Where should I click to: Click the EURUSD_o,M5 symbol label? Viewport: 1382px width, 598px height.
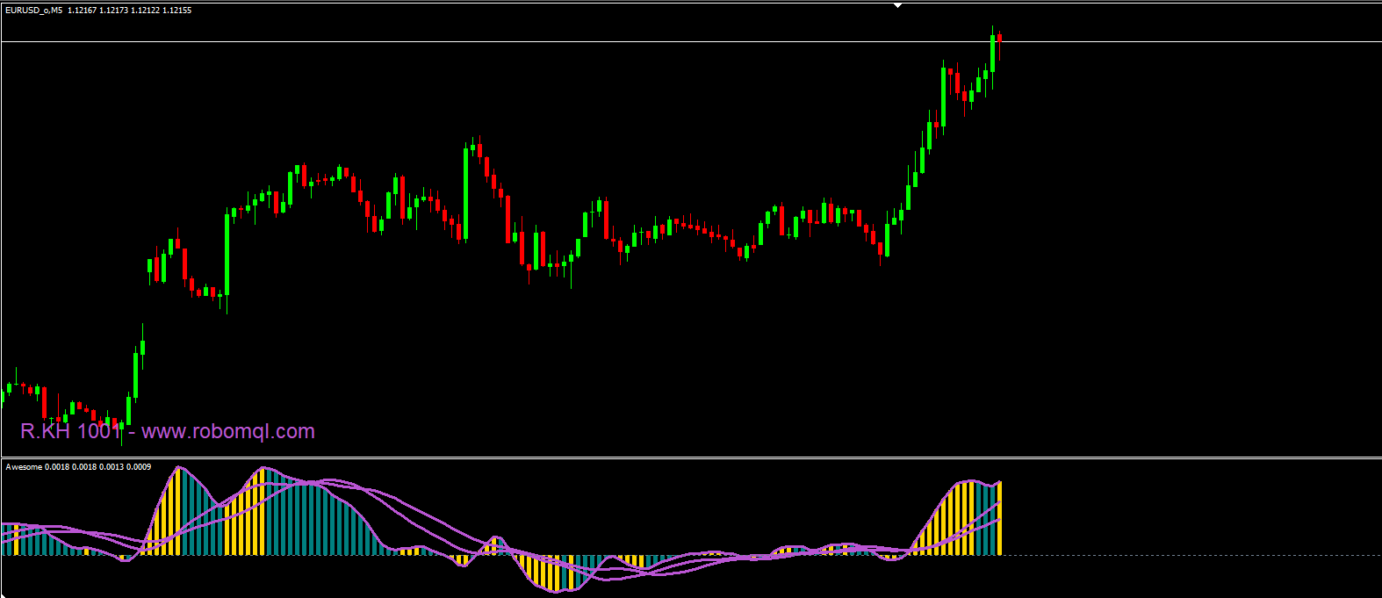click(x=33, y=11)
